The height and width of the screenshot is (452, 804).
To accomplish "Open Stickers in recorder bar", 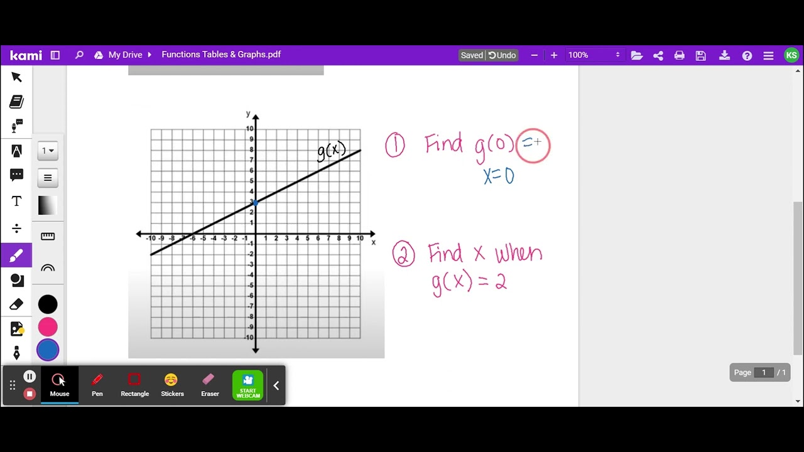I will coord(172,385).
